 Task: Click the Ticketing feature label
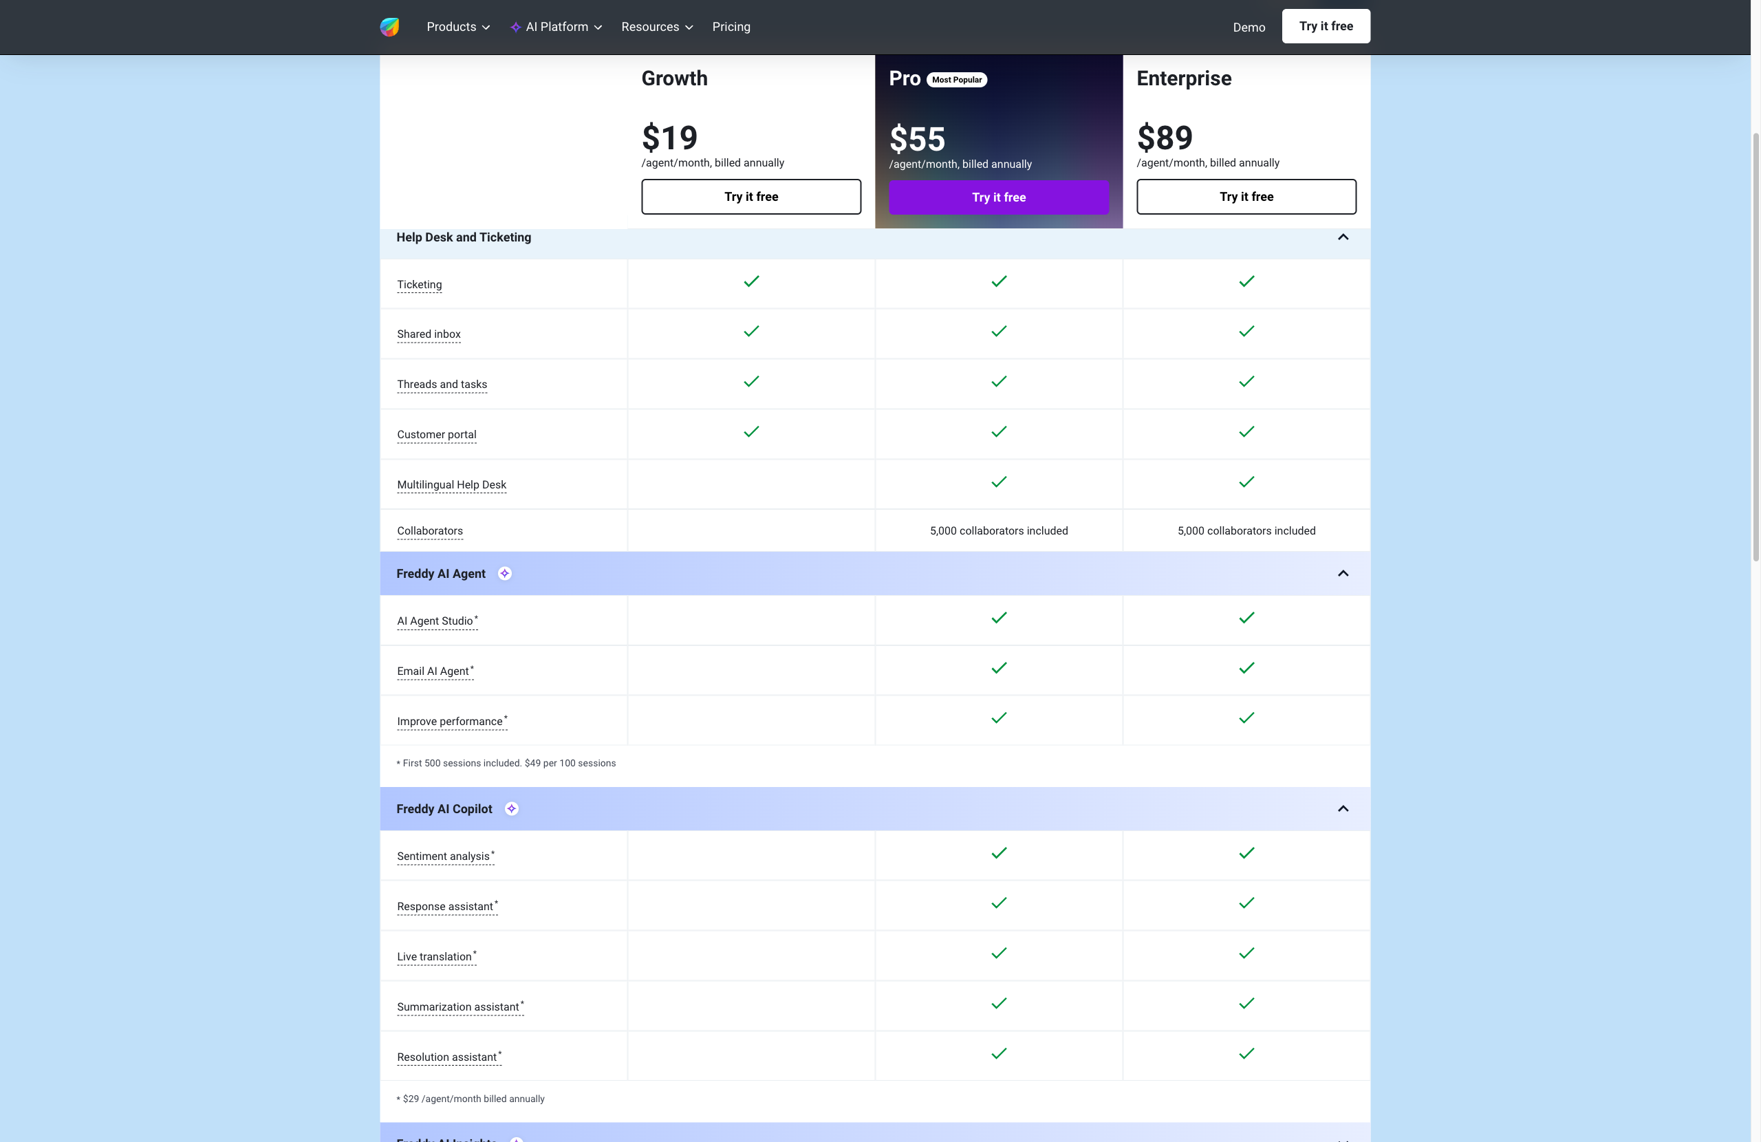420,284
